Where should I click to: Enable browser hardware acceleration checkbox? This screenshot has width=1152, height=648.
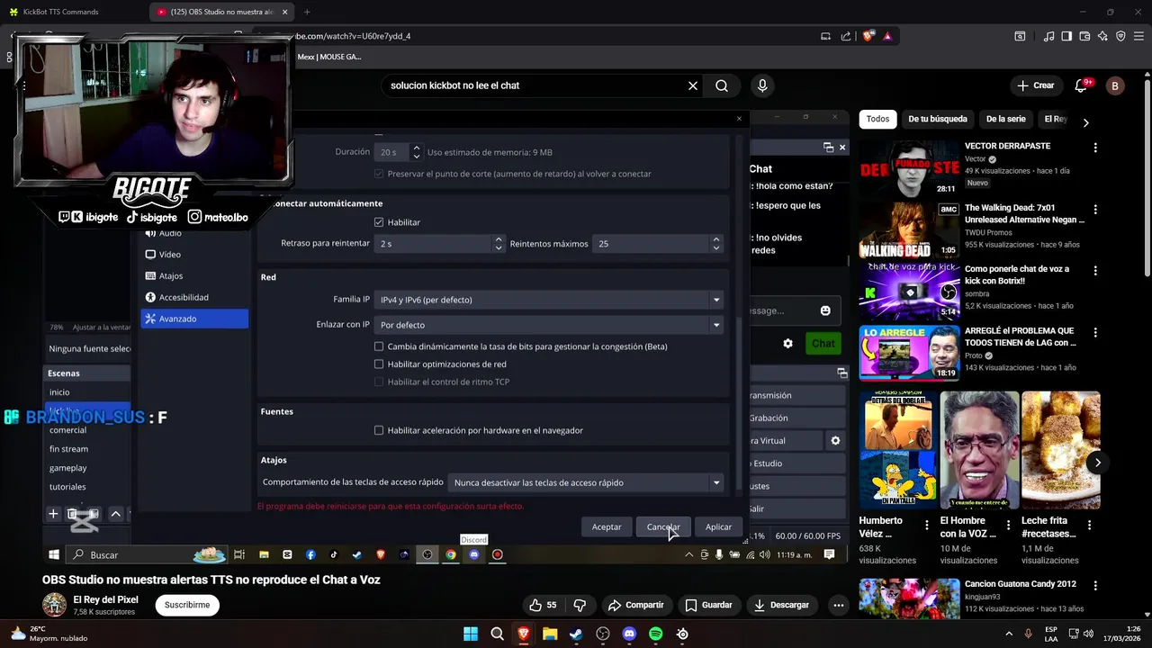click(379, 430)
